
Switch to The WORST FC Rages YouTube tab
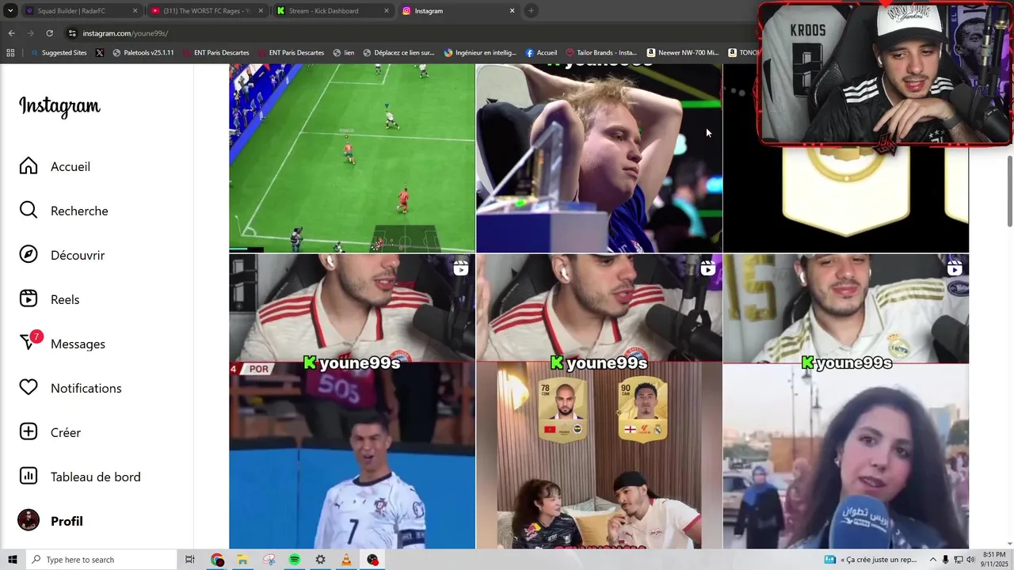coord(208,11)
